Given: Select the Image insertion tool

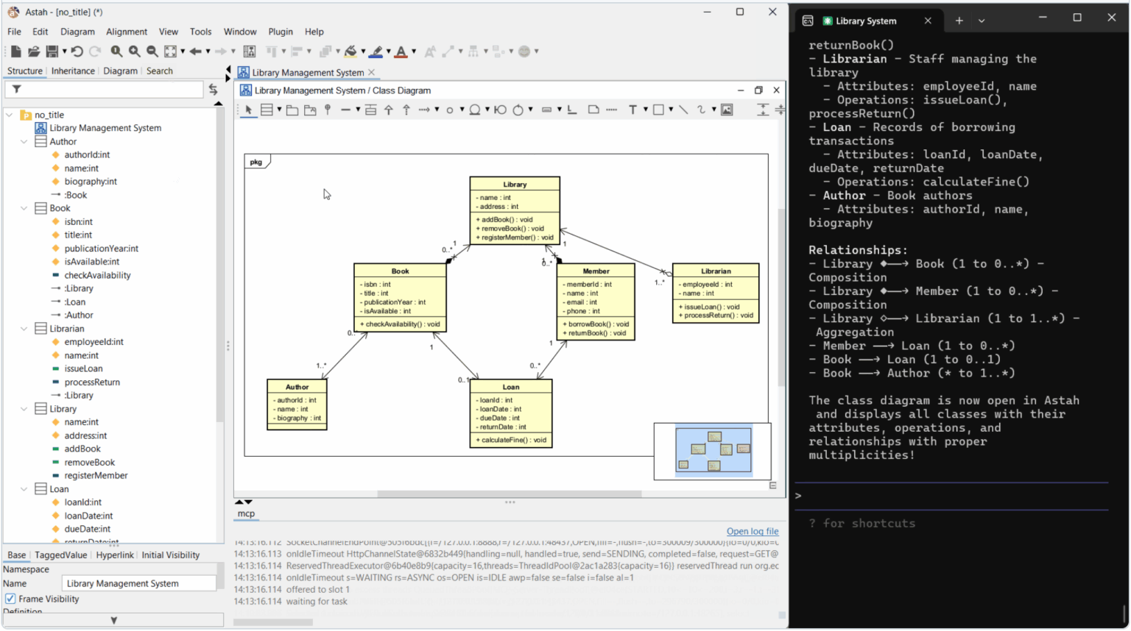Looking at the screenshot, I should point(727,110).
